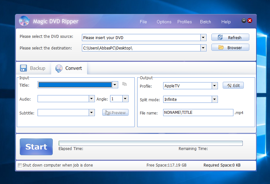Close the Magic DVD Ripper window

point(250,21)
